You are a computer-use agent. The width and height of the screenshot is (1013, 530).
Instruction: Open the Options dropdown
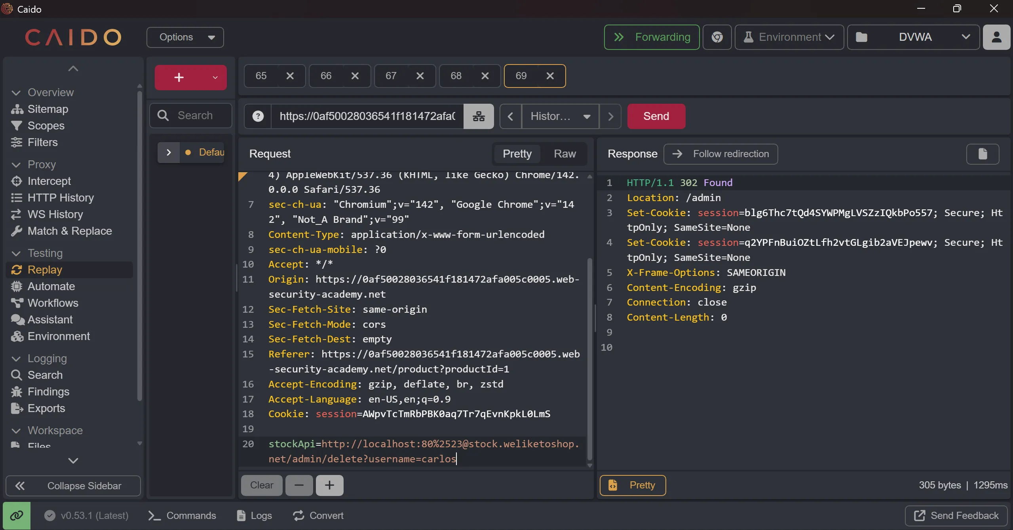click(x=185, y=37)
